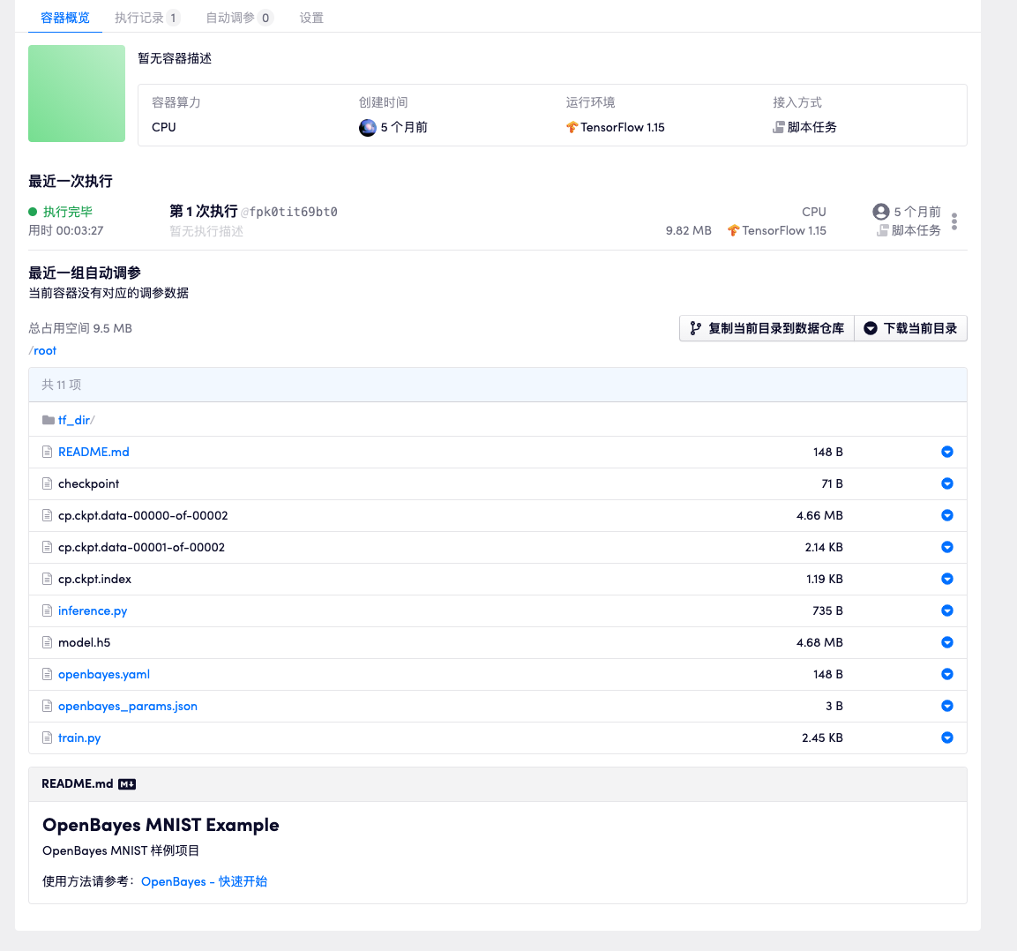Click download icon for cp.ckpt.index
Viewport: 1017px width, 951px height.
click(x=947, y=579)
